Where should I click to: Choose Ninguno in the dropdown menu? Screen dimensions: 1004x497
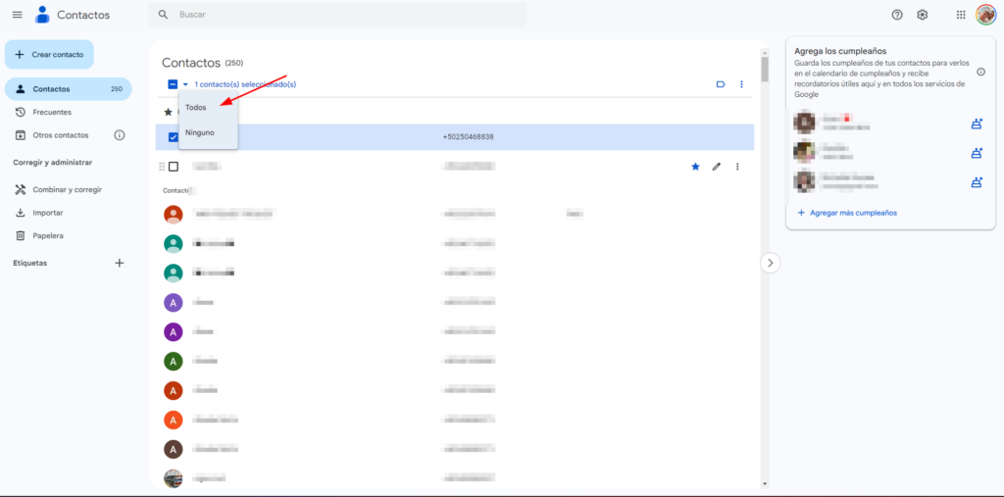[200, 132]
